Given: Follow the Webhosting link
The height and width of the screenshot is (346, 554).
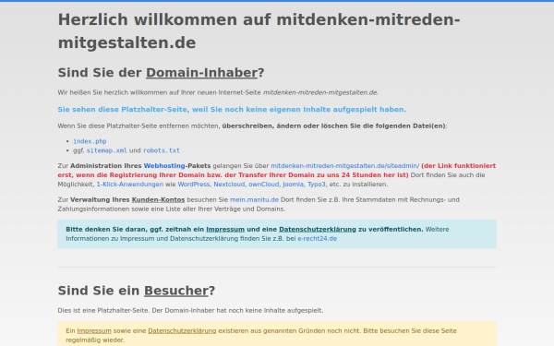Looking at the screenshot, I should pos(164,165).
